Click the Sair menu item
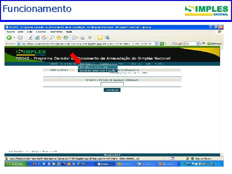This screenshot has height=174, width=232. click(148, 64)
